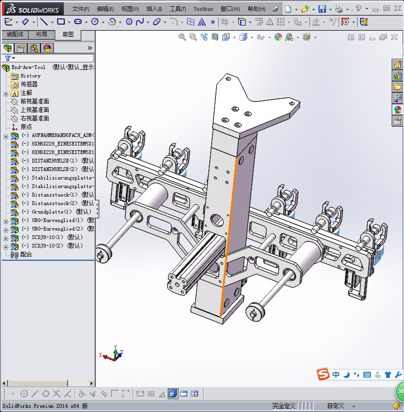This screenshot has height=412, width=404.
Task: Open the View Orientation icon
Action: (226, 37)
